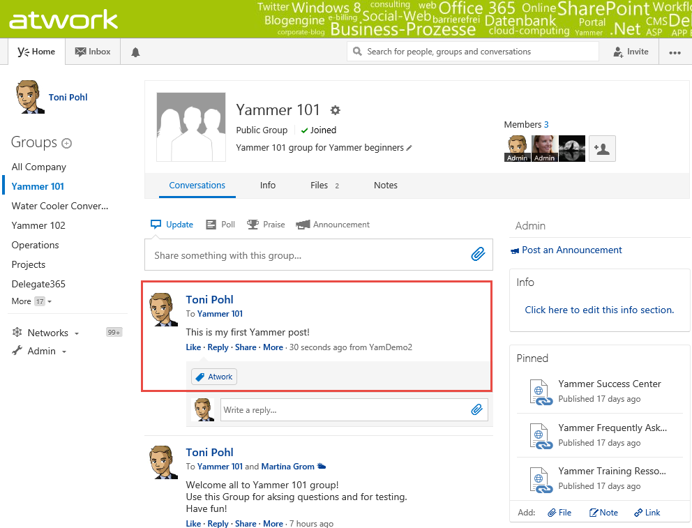Click the group settings gear icon
The height and width of the screenshot is (528, 692).
pos(335,110)
